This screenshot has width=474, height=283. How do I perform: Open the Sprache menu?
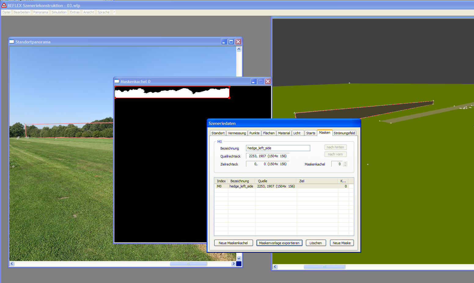coord(104,12)
